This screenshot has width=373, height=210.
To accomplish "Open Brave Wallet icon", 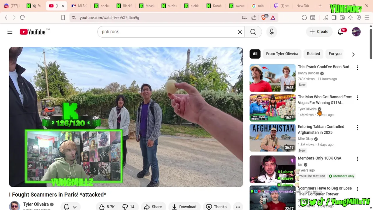I will coord(342,17).
